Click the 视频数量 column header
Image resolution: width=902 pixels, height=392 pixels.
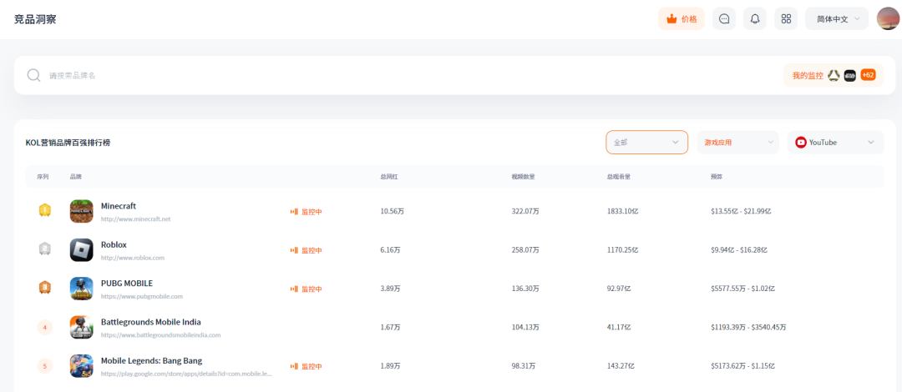pyautogui.click(x=524, y=177)
